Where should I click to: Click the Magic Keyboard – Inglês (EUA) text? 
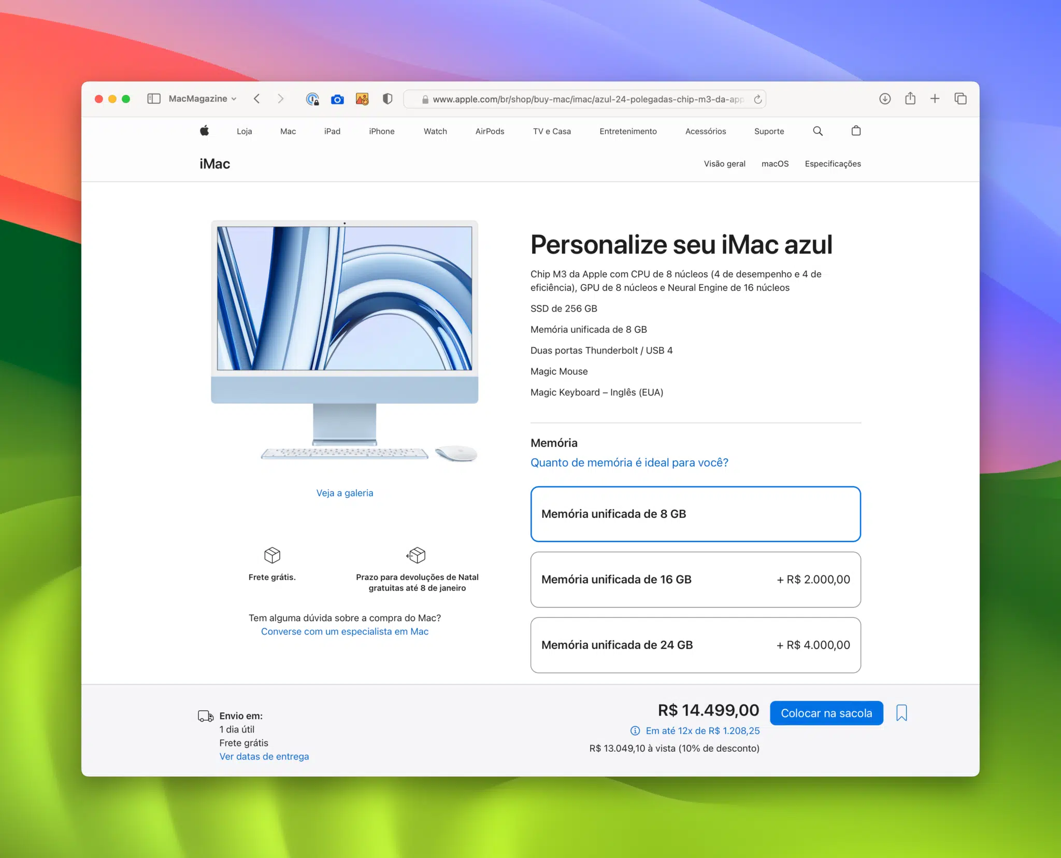pos(596,392)
